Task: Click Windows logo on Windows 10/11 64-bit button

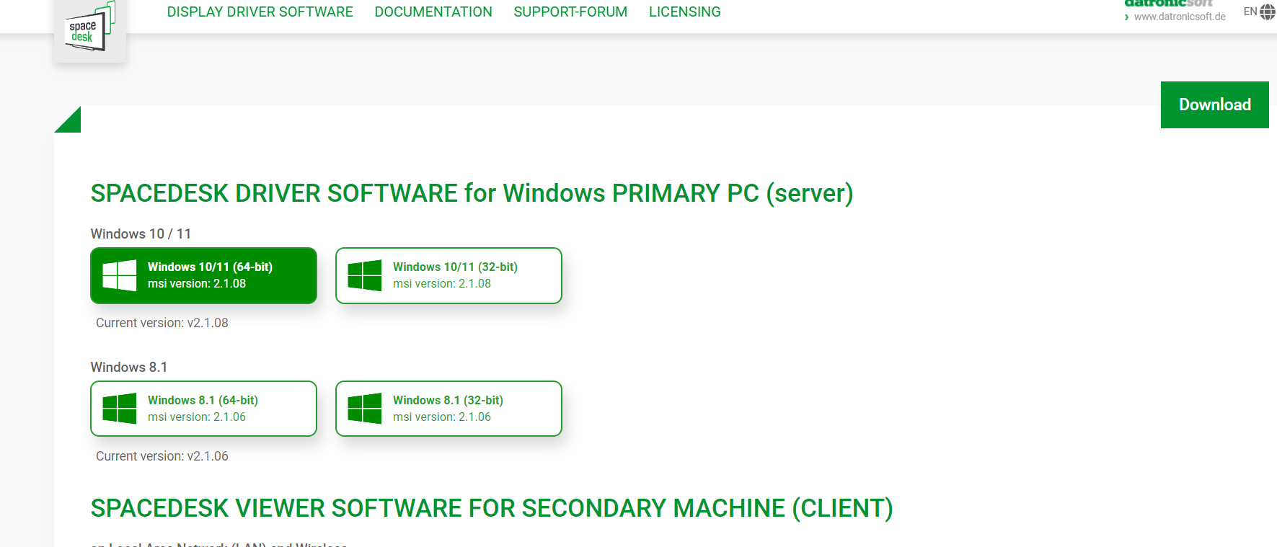Action: click(119, 275)
